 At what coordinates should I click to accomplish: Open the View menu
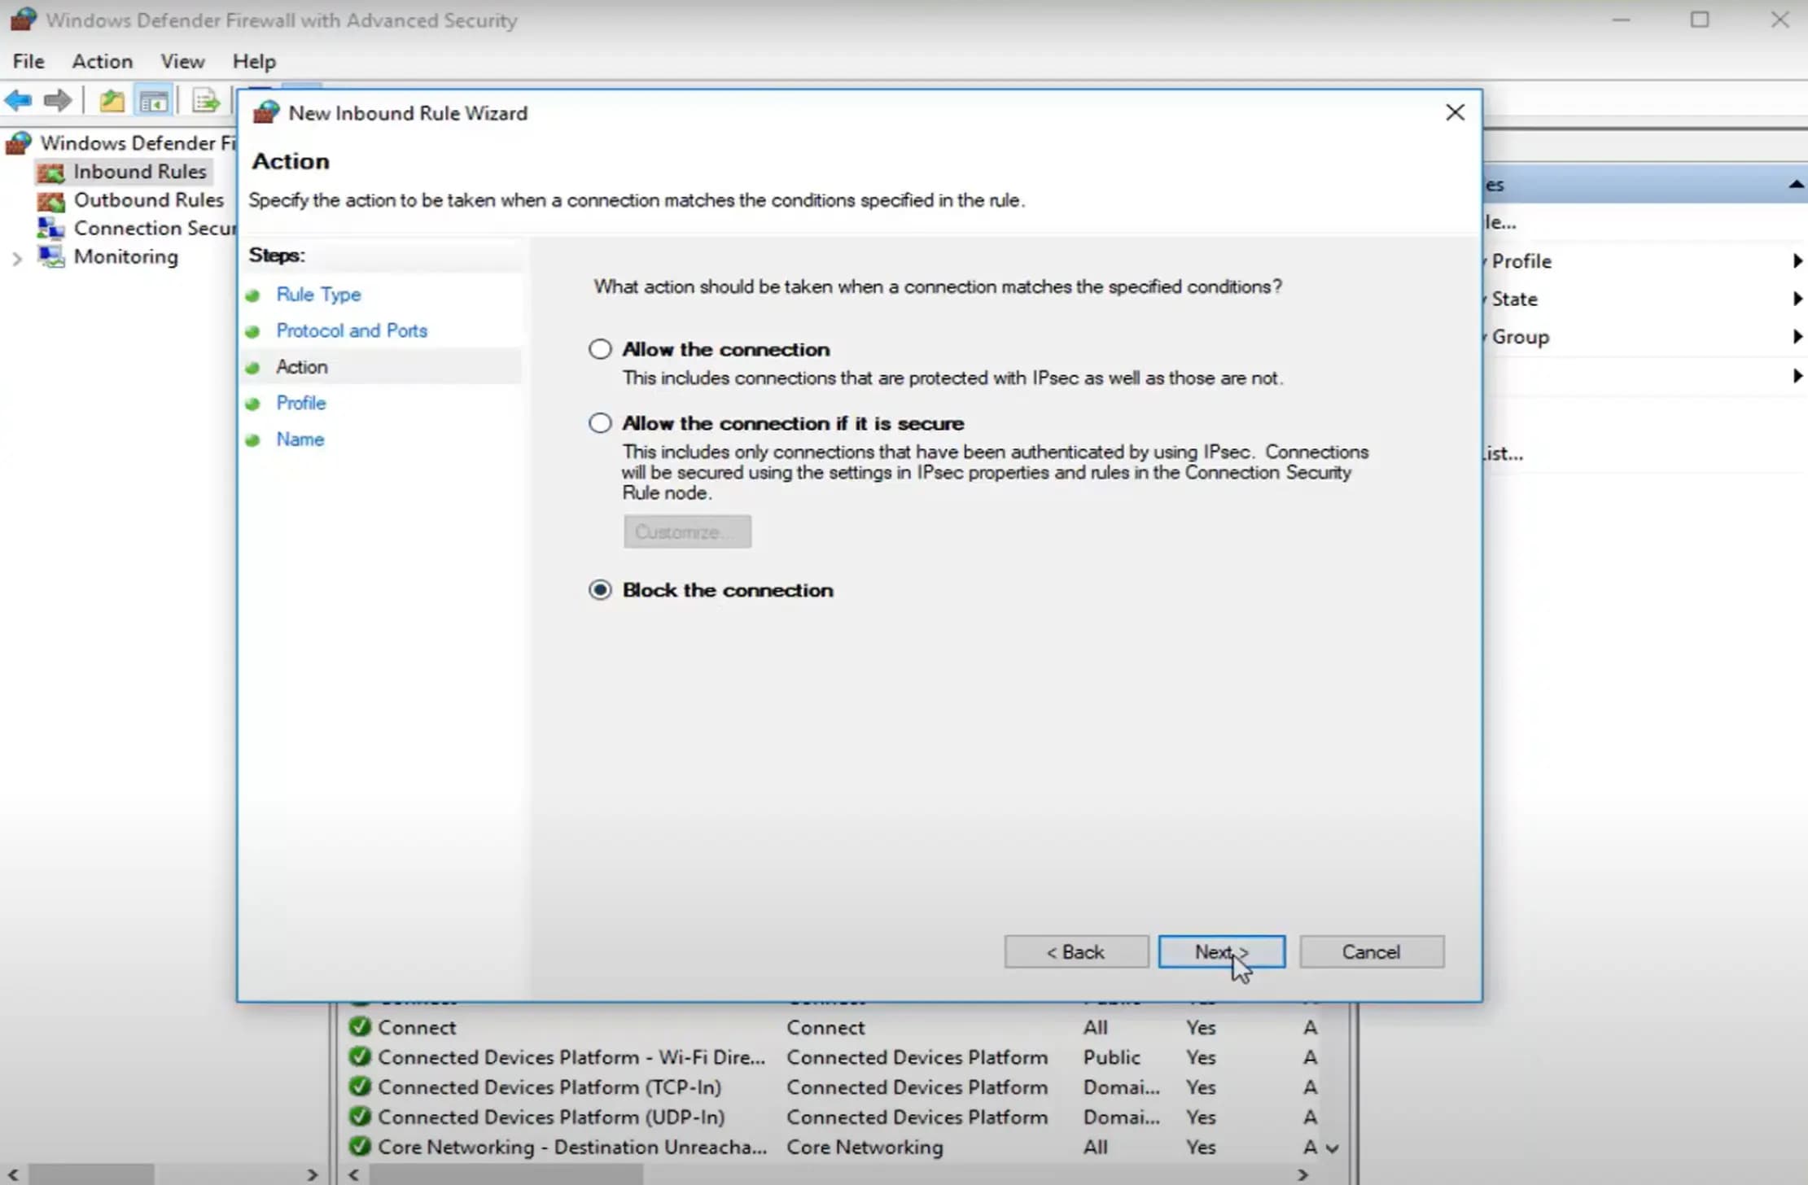182,61
